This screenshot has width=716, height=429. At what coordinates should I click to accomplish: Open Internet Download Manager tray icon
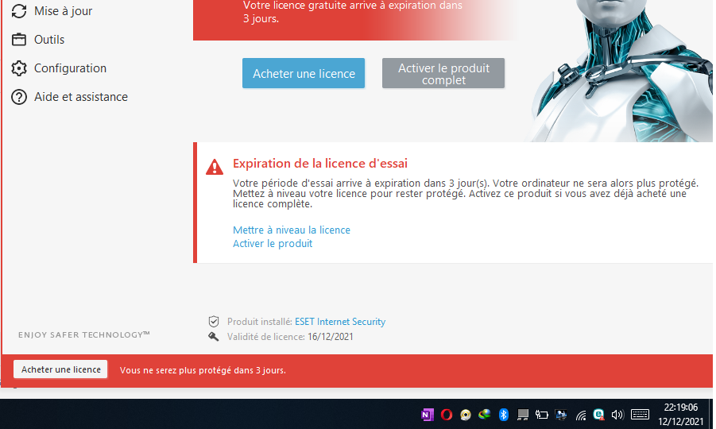[x=485, y=415]
